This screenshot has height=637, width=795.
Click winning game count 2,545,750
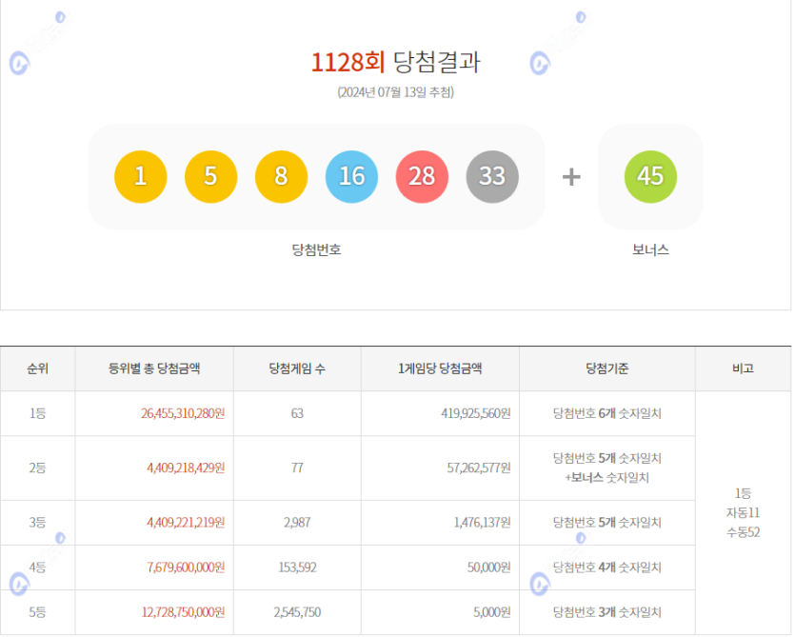[x=297, y=612]
